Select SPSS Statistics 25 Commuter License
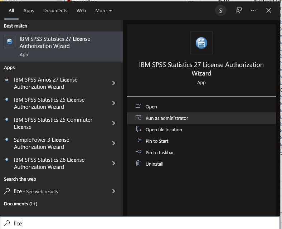The height and width of the screenshot is (229, 282). tap(53, 123)
